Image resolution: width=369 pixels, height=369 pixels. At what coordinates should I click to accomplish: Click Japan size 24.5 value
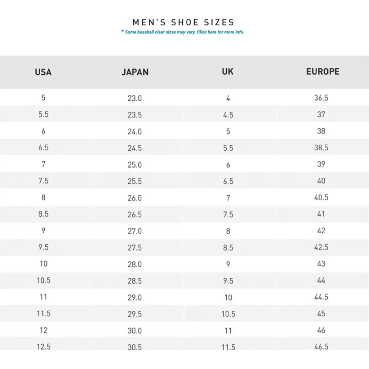click(135, 148)
